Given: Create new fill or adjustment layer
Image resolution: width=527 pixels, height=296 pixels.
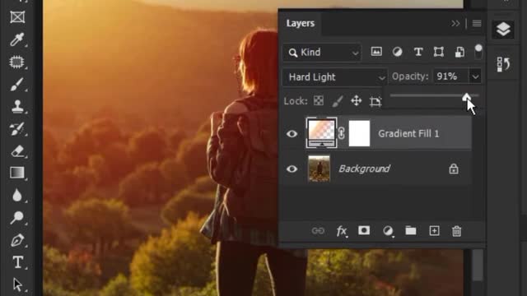Looking at the screenshot, I should pyautogui.click(x=388, y=231).
